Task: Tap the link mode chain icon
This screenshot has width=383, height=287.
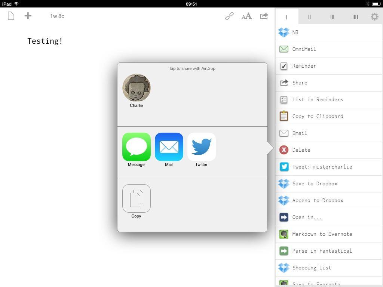Action: (229, 16)
